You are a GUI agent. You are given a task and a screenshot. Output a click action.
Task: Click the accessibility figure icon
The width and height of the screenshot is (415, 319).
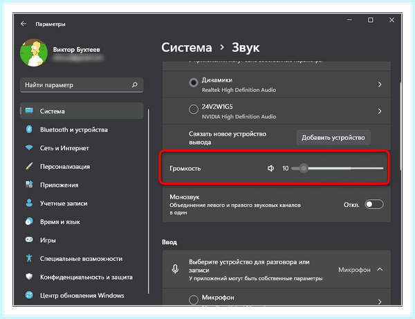coord(29,258)
